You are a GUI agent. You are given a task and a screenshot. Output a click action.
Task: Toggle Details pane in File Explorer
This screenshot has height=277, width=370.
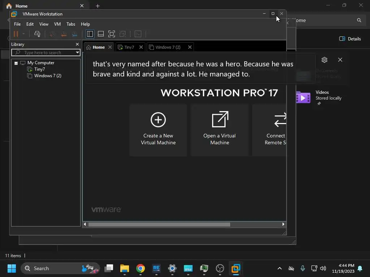click(x=350, y=39)
